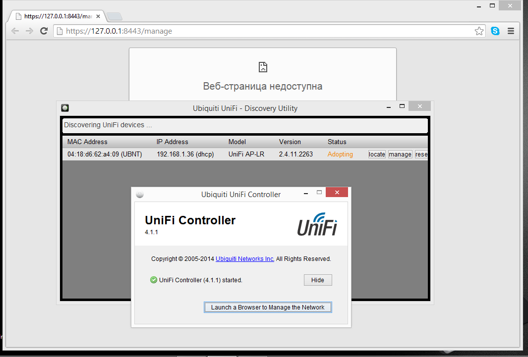Image resolution: width=528 pixels, height=357 pixels.
Task: Click the Hide button in UniFi Controller
Action: click(317, 280)
